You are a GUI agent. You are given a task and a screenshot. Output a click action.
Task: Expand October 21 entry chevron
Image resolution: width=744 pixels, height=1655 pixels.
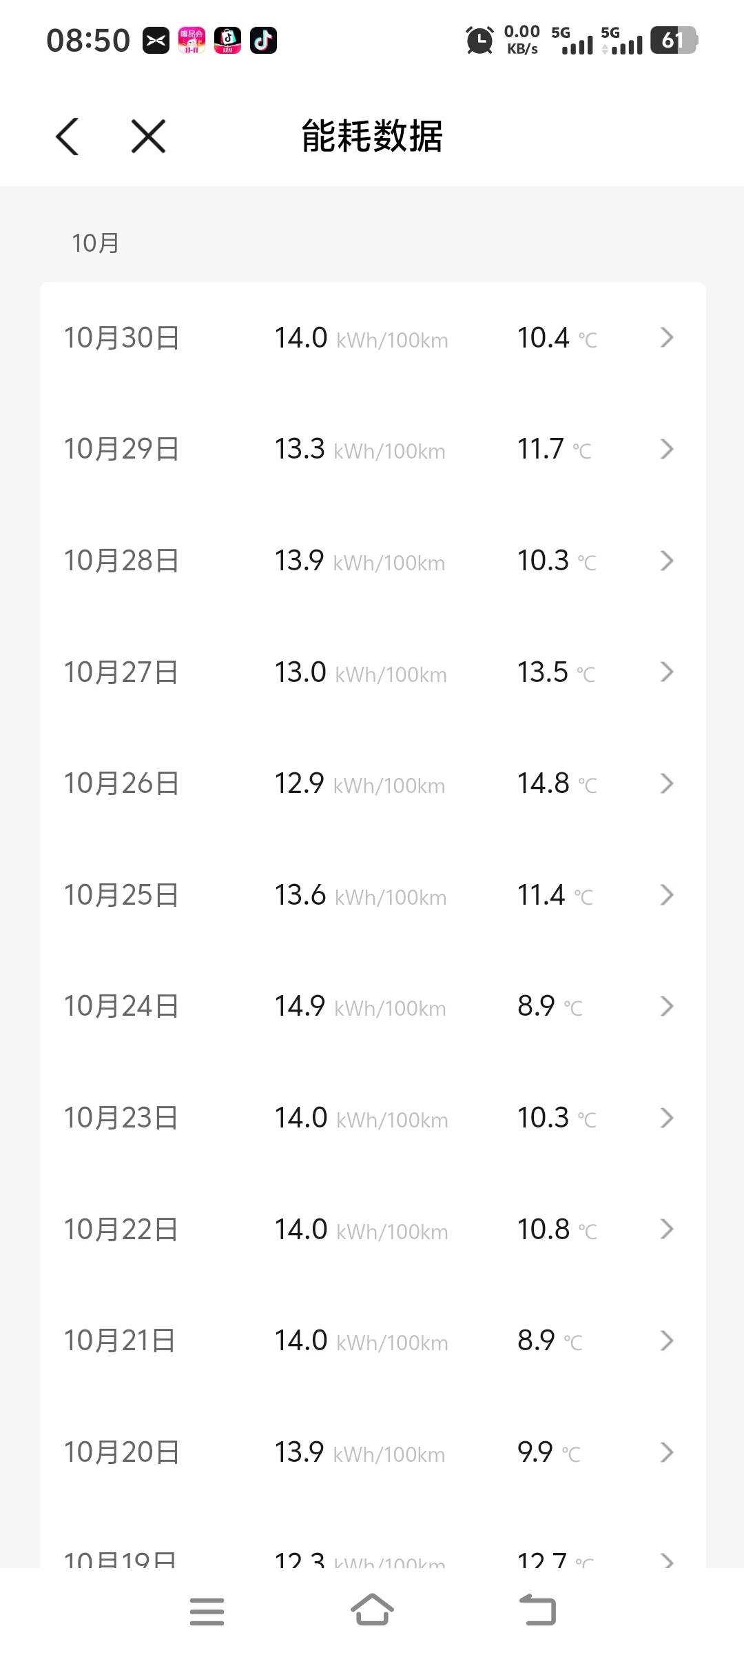[666, 1341]
